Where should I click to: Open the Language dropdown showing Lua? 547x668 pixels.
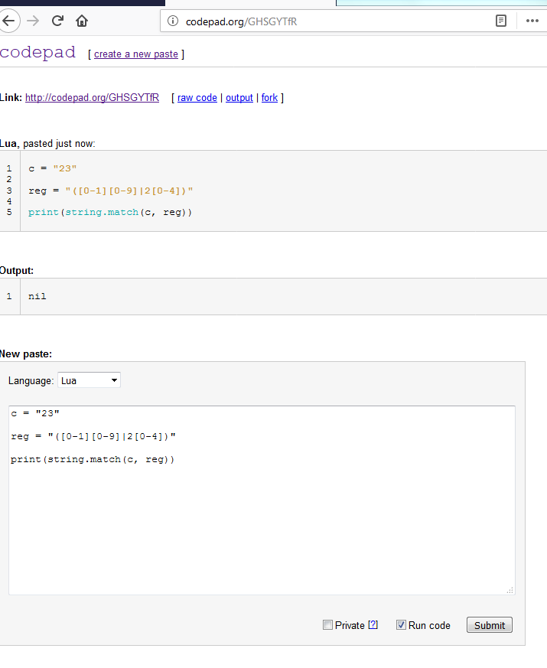tap(89, 380)
